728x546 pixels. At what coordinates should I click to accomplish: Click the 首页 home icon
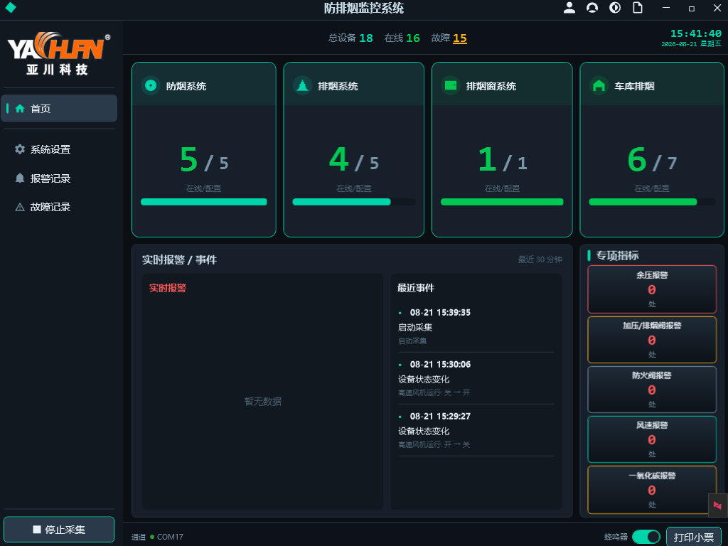20,109
